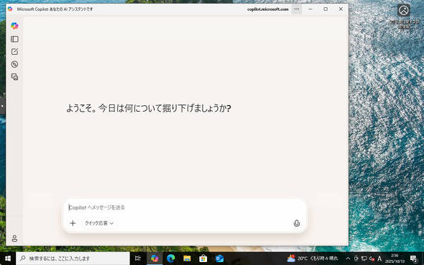
Task: Launch Microsoft Edge from taskbar
Action: [170, 259]
